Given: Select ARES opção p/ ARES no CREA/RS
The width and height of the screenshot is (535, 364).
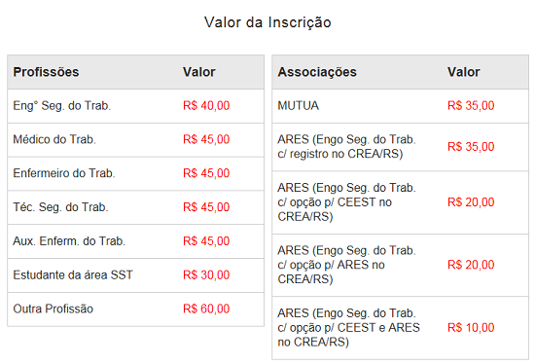Looking at the screenshot, I should pyautogui.click(x=400, y=265).
